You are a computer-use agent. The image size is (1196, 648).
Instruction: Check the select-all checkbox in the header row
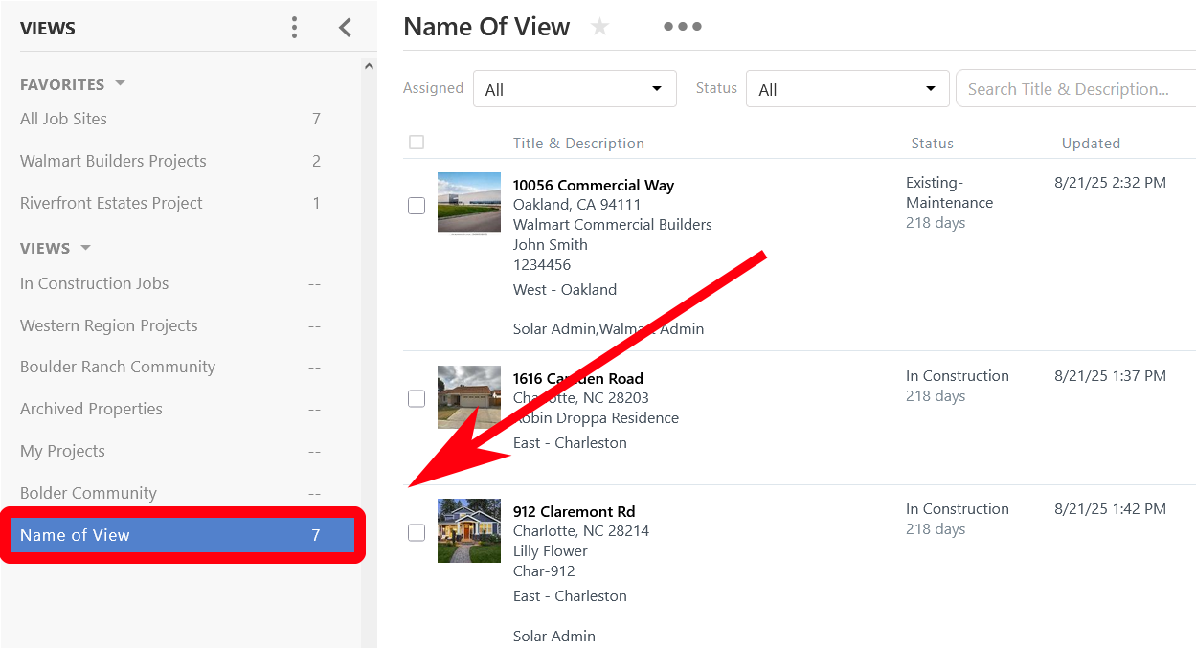tap(417, 142)
